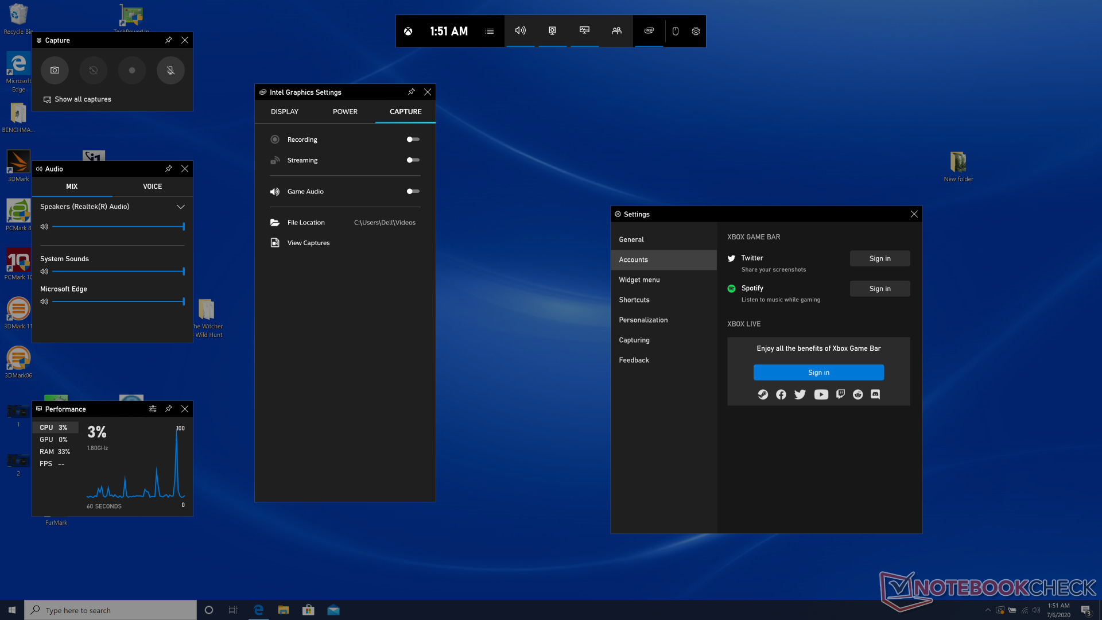Adjust the Microsoft Edge volume slider
The height and width of the screenshot is (620, 1102).
tap(118, 301)
